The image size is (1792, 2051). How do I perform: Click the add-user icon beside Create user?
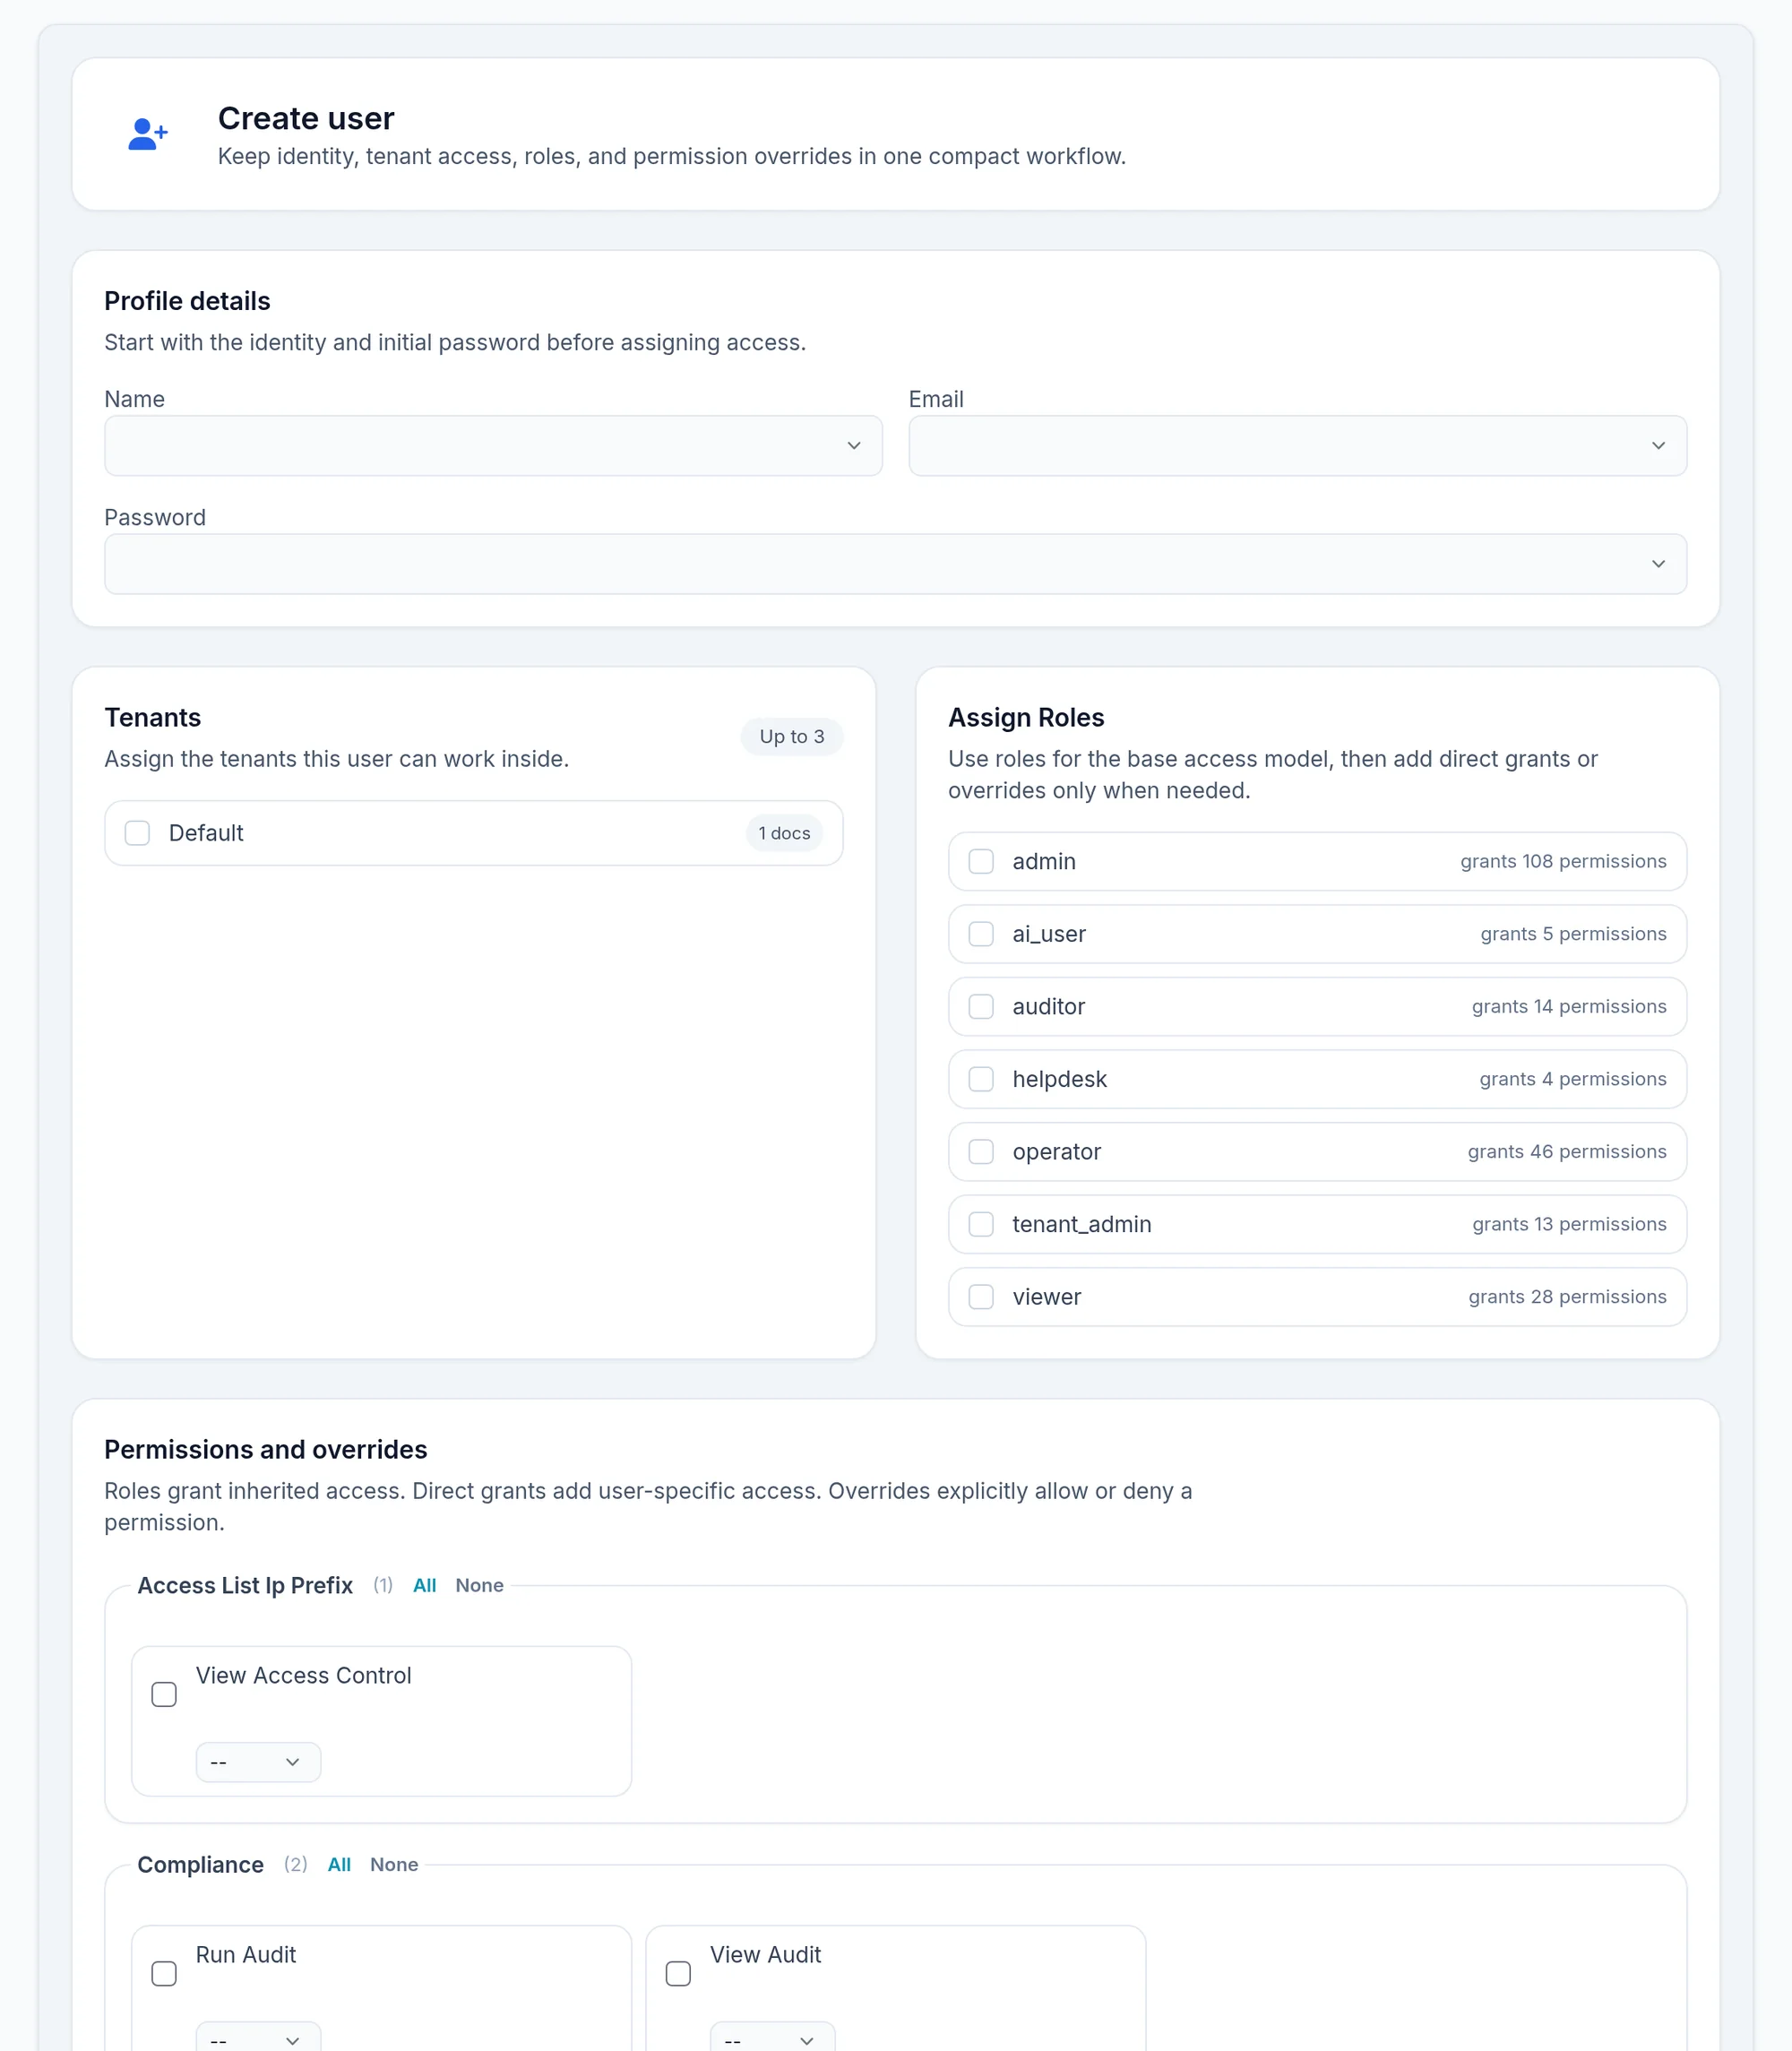click(148, 134)
